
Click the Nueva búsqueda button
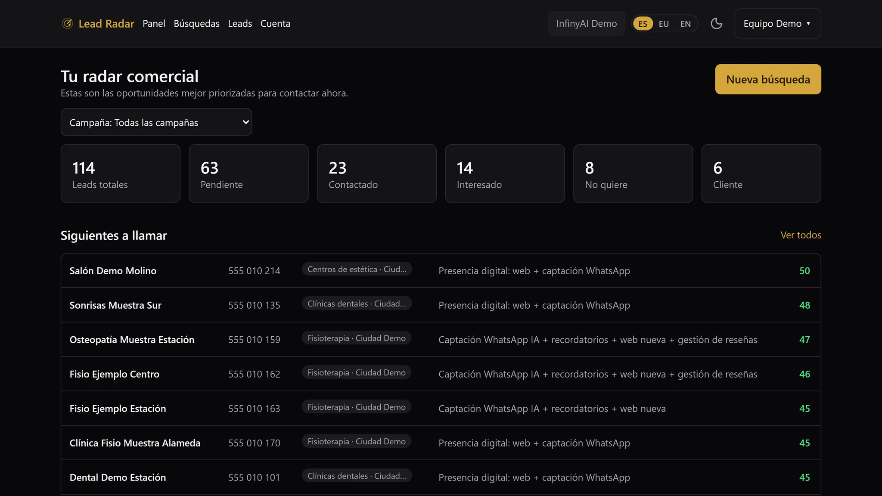click(x=768, y=79)
